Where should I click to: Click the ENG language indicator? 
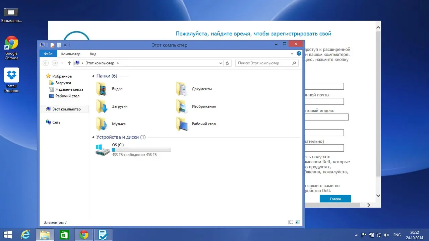pyautogui.click(x=397, y=235)
